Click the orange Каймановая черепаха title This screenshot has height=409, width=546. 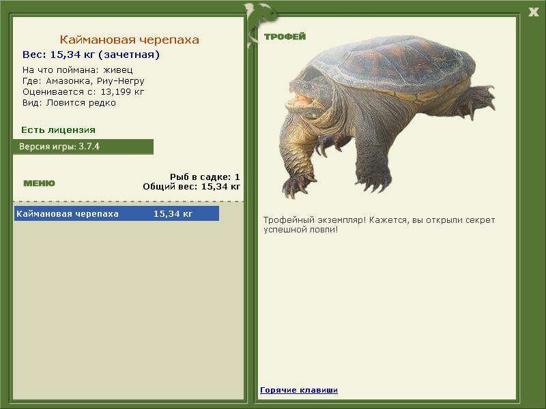(x=129, y=40)
